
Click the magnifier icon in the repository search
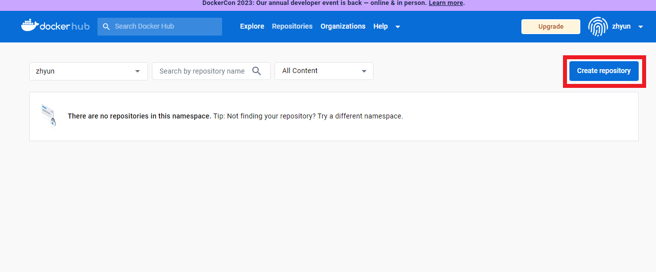tap(256, 71)
